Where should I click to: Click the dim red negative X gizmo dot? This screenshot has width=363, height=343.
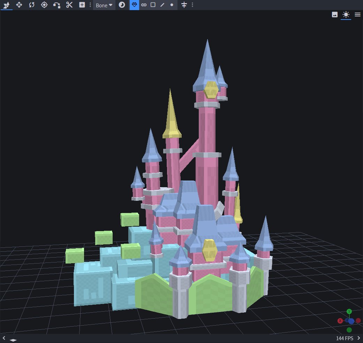click(358, 321)
